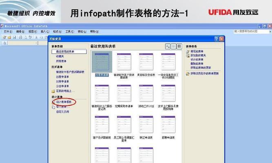Open the 文件 menu
Screen dimensions: 272x163
(8, 31)
